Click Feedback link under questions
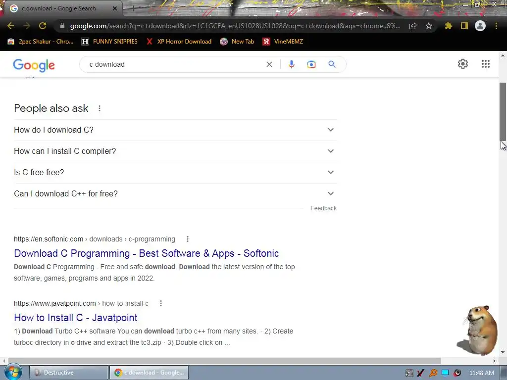Screen dimensions: 507x380 click(x=323, y=208)
